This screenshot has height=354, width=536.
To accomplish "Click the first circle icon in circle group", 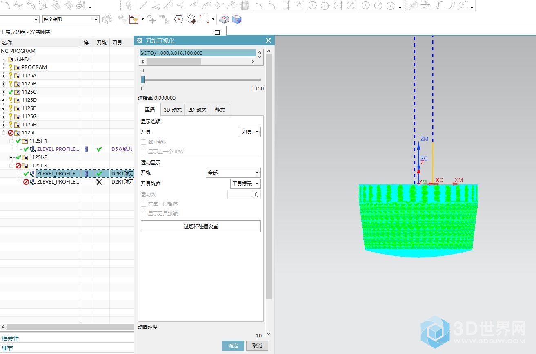I will click(312, 5).
